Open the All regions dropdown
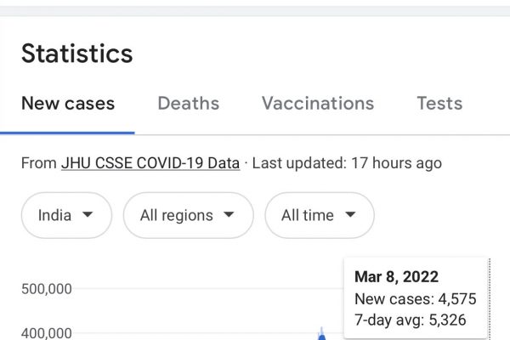The width and height of the screenshot is (510, 340). pos(188,215)
